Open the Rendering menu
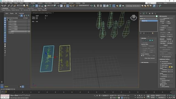 [x=56, y=3]
